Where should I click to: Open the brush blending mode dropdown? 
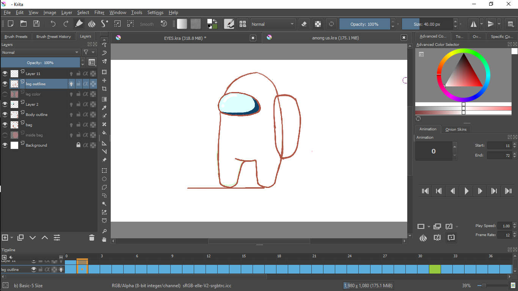pyautogui.click(x=273, y=24)
